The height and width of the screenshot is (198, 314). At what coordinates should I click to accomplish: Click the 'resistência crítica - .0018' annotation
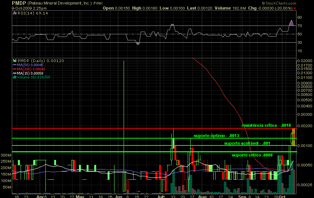(266, 125)
